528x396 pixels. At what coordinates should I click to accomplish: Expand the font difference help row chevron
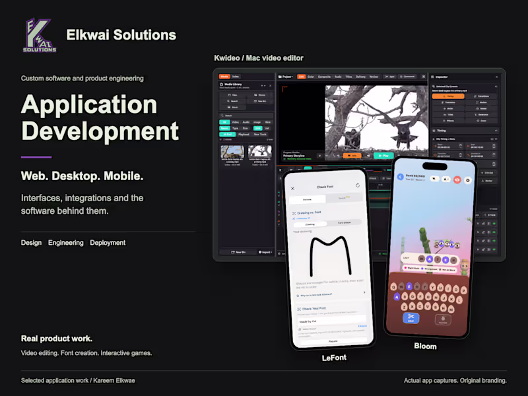click(x=364, y=292)
